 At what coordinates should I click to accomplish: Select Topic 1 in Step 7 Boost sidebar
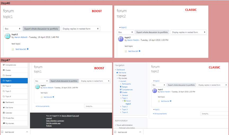point(14,81)
